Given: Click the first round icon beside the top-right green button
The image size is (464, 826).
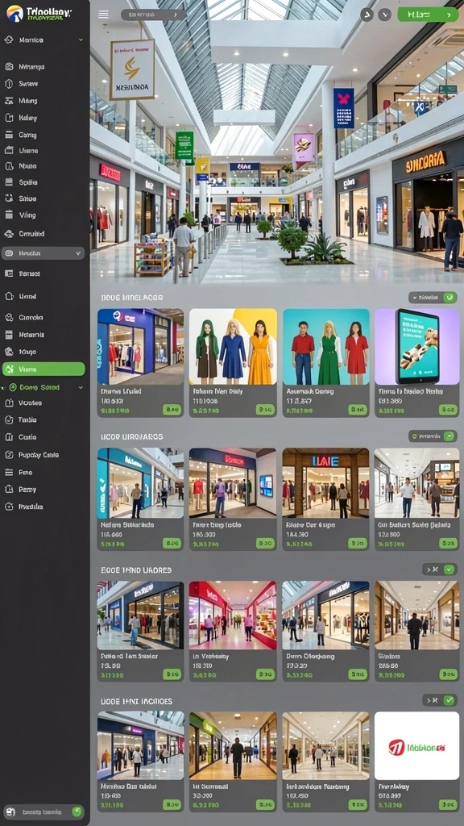Looking at the screenshot, I should [367, 15].
